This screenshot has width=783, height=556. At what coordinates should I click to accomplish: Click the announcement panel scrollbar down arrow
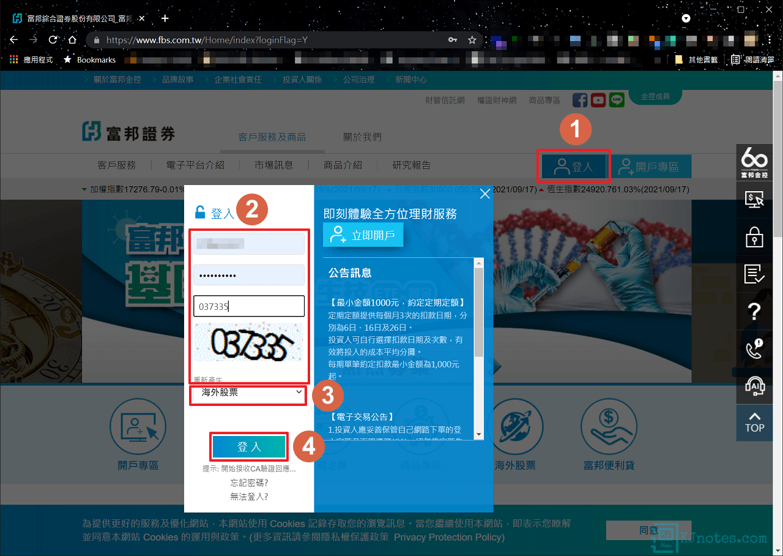(478, 434)
